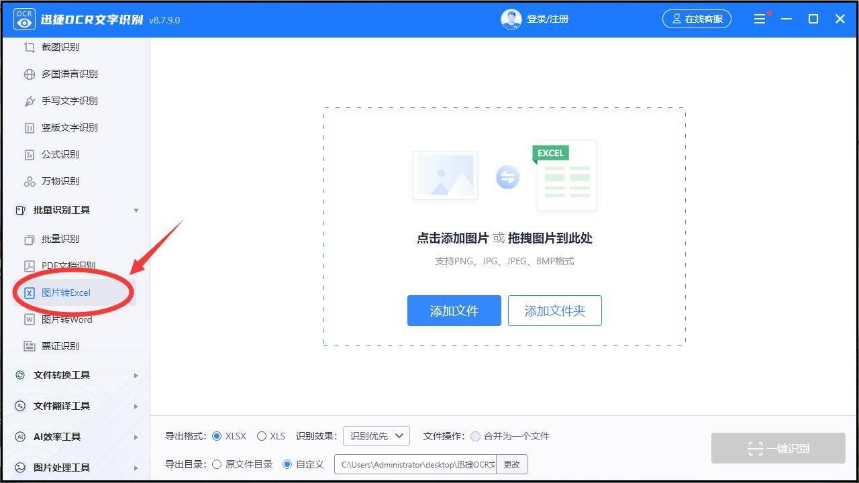Click the 图片处理工具 section icon
This screenshot has height=483, width=859.
[20, 468]
